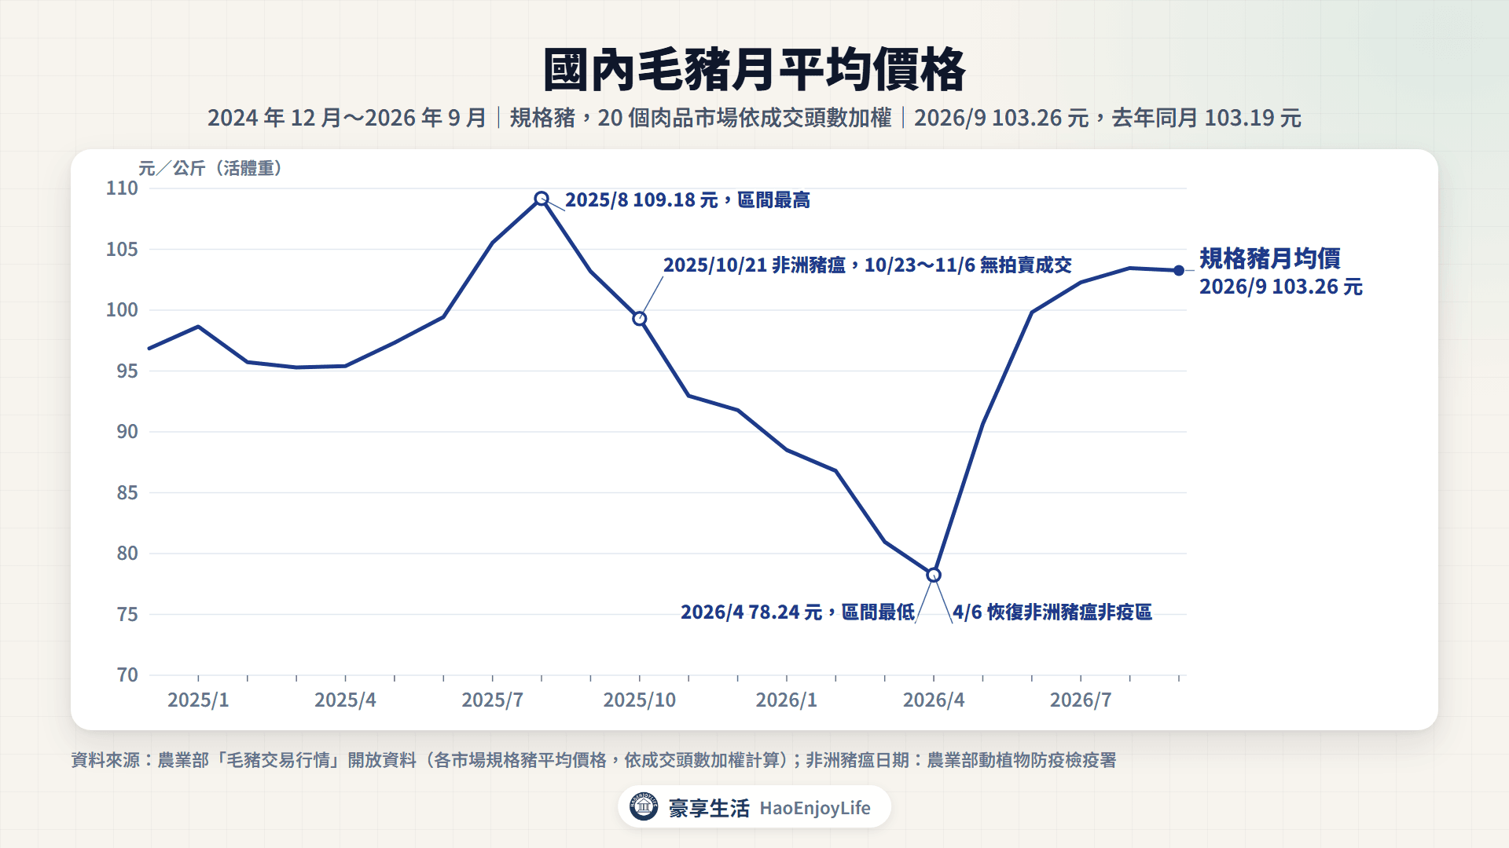Click the 2025/8 peak data point marker
Screen dimensions: 1509x848
click(x=542, y=199)
